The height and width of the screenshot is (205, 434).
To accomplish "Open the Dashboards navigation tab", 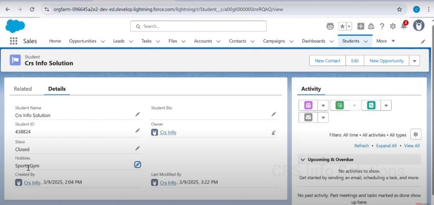I will [313, 41].
